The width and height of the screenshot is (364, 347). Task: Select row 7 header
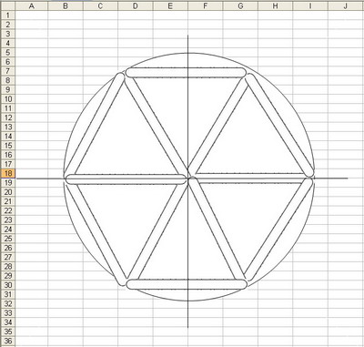(7, 71)
